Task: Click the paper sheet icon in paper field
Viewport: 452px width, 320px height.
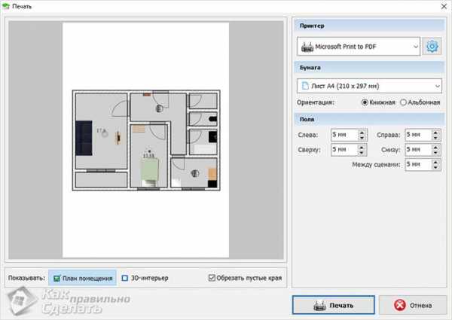Action: 304,85
